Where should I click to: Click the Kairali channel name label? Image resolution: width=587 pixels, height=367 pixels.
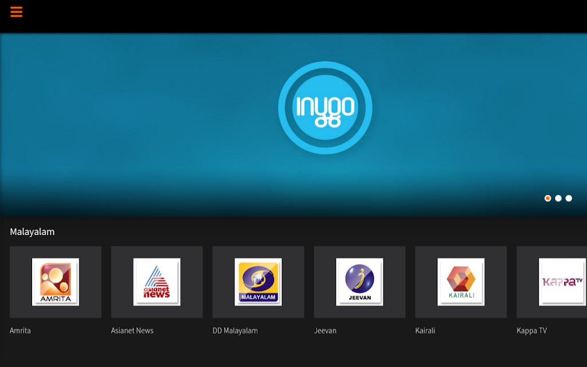(x=425, y=331)
